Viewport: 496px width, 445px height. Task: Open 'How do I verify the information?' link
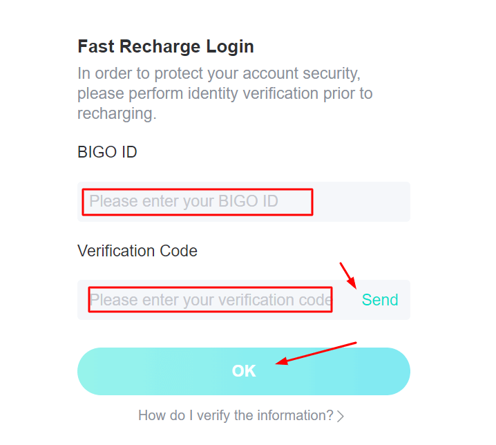tap(236, 415)
